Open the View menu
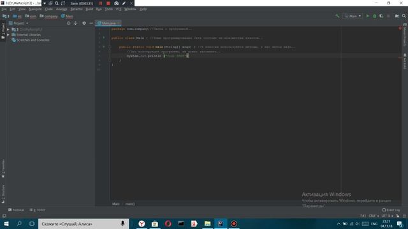Screen dimensions: 408x229 pos(22,9)
